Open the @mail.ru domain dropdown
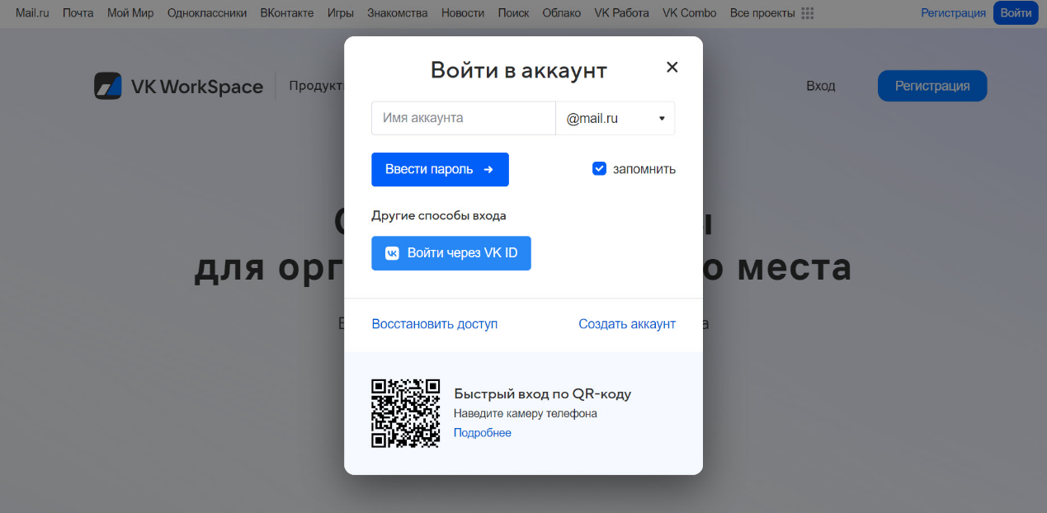The width and height of the screenshot is (1047, 513). (x=615, y=119)
